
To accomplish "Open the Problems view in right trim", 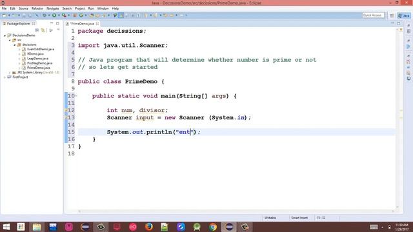I will point(408,62).
